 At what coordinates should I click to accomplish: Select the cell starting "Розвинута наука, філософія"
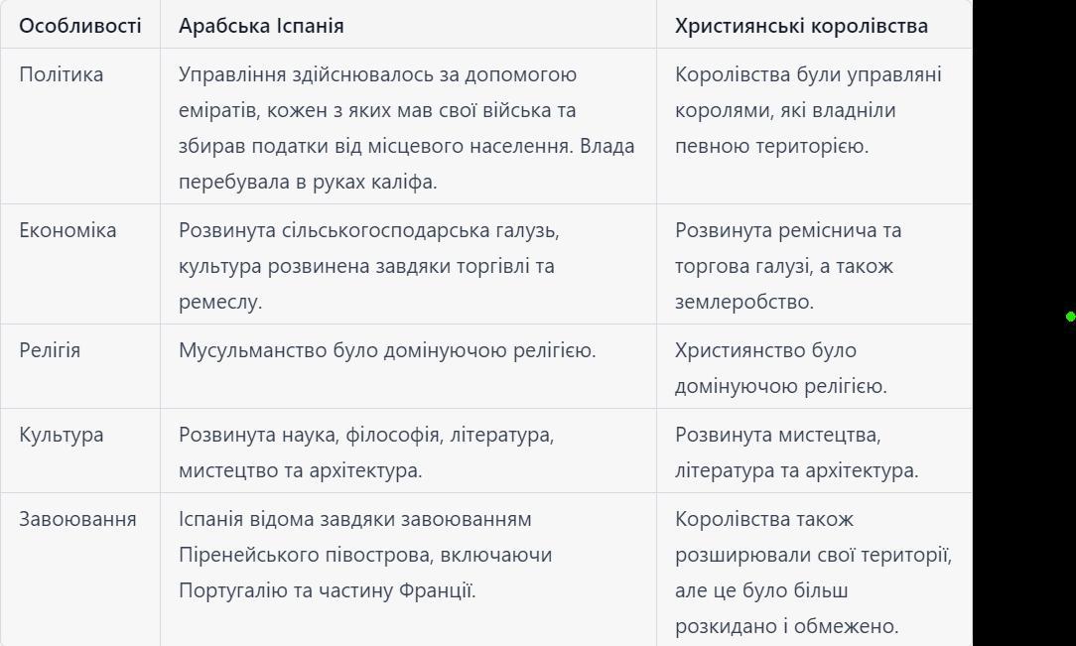coord(366,452)
